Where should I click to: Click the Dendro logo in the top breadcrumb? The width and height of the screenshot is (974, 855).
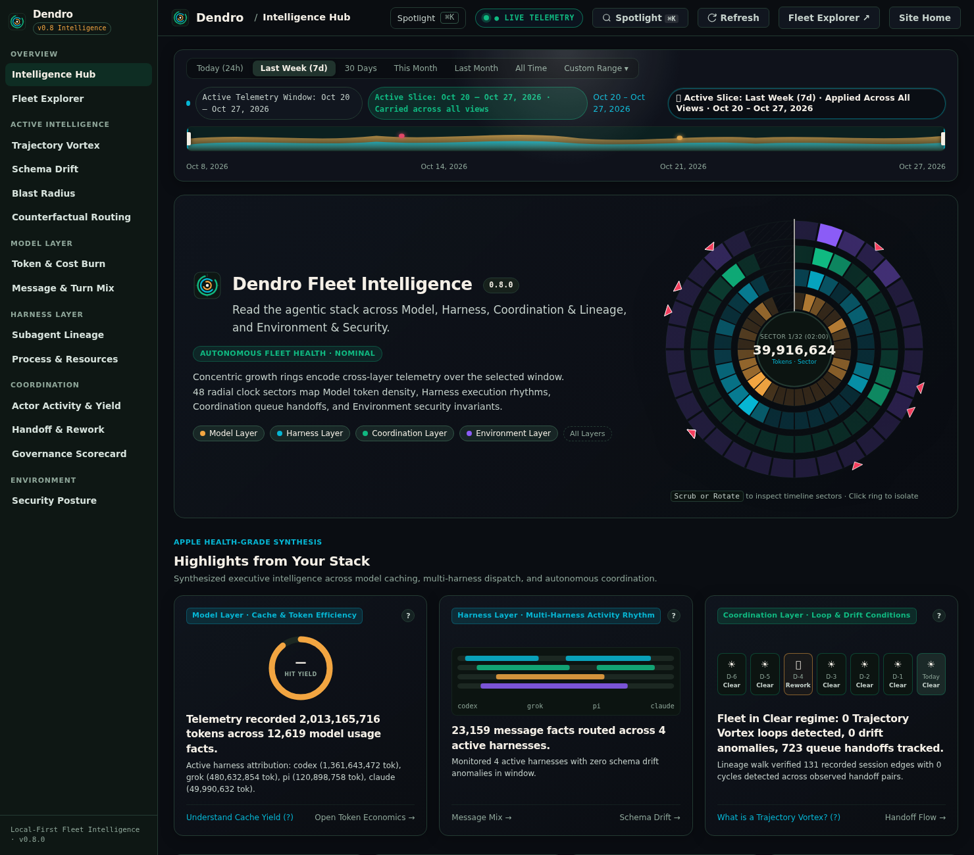(180, 18)
